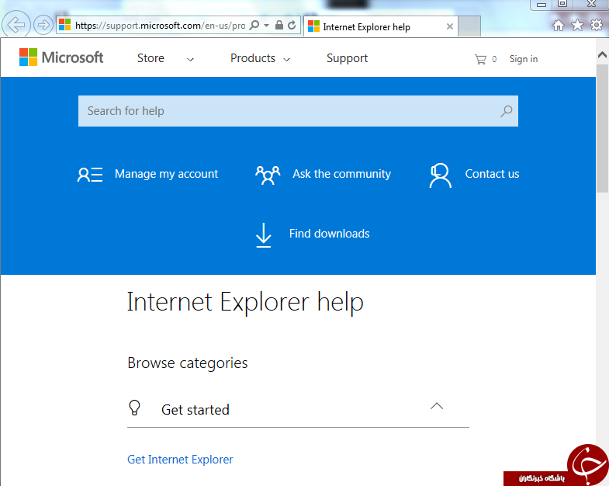
Task: Go to the Support menu item
Action: [347, 58]
